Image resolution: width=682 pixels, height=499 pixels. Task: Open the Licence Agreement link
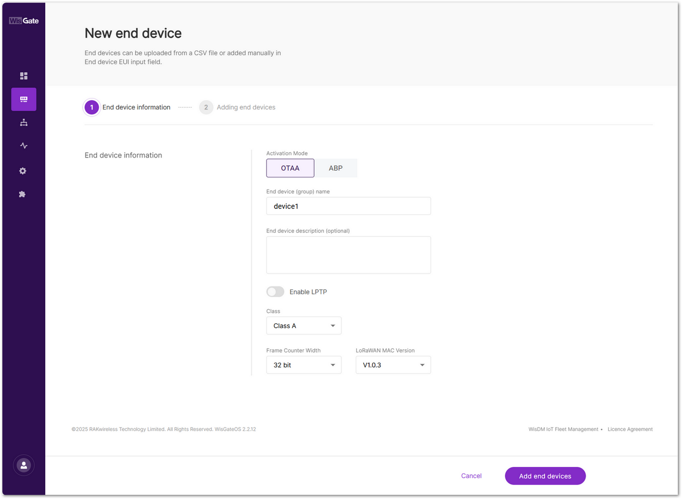(x=630, y=429)
